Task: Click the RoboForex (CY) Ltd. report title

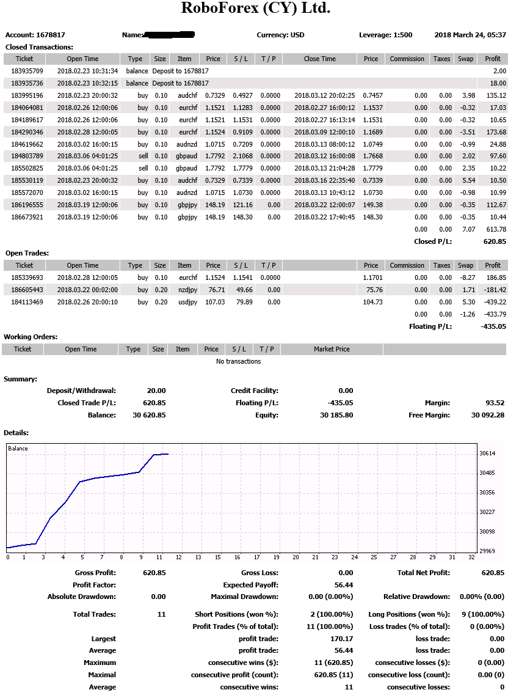Action: click(256, 9)
